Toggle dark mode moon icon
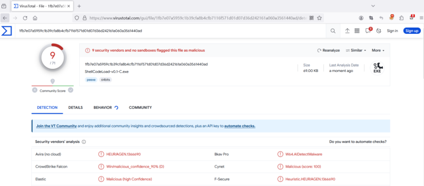Viewport: 424px width, 186px height. click(379, 31)
